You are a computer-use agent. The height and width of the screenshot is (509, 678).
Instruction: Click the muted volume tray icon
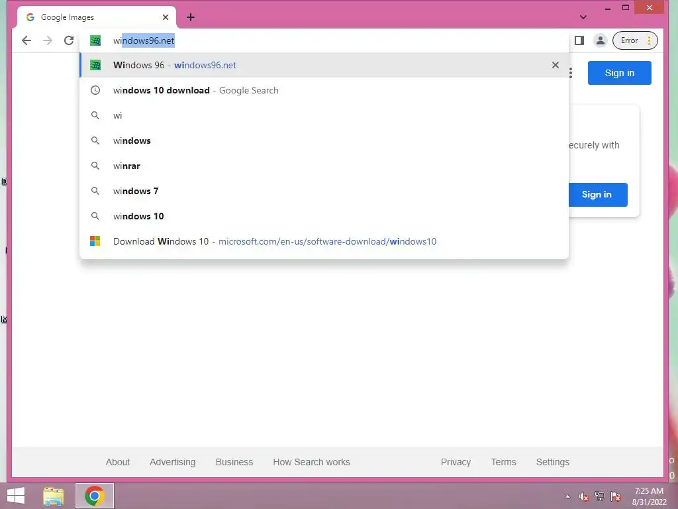[x=584, y=496]
